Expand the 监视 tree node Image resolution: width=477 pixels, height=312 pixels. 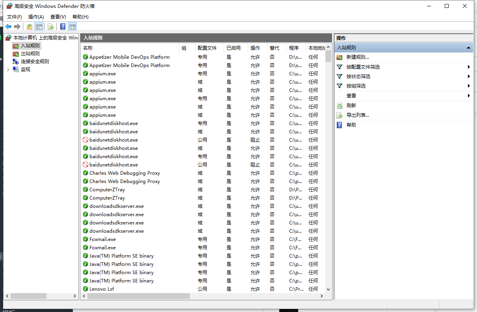click(8, 69)
